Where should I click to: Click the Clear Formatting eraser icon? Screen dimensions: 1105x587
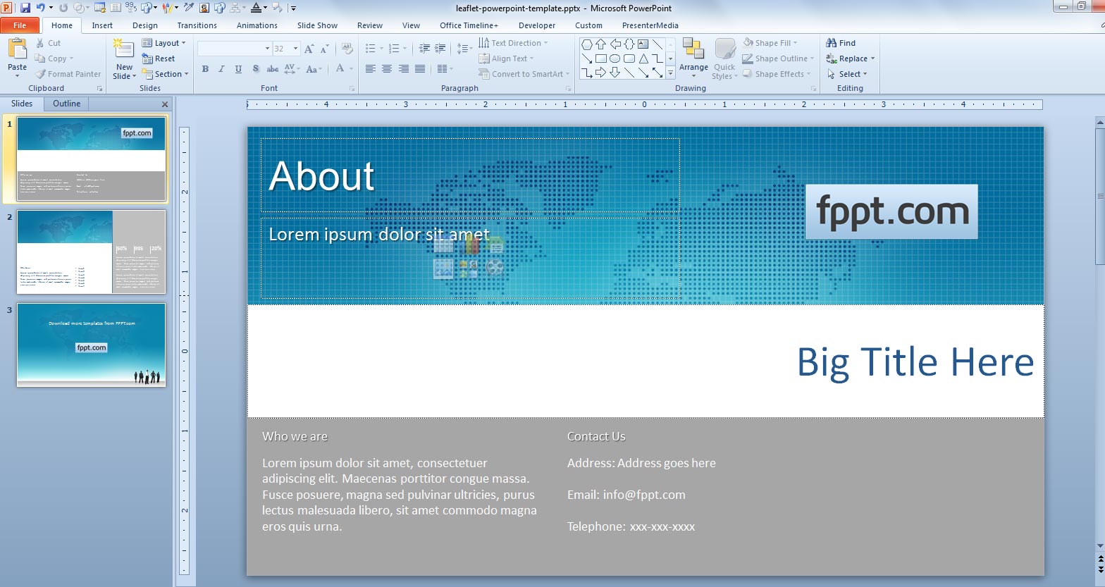pos(347,49)
